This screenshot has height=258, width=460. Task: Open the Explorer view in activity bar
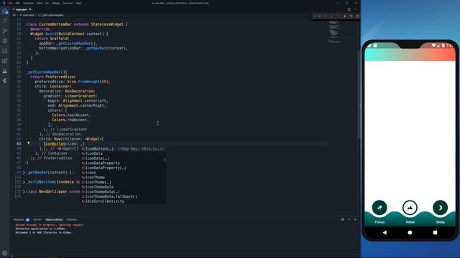click(5, 11)
